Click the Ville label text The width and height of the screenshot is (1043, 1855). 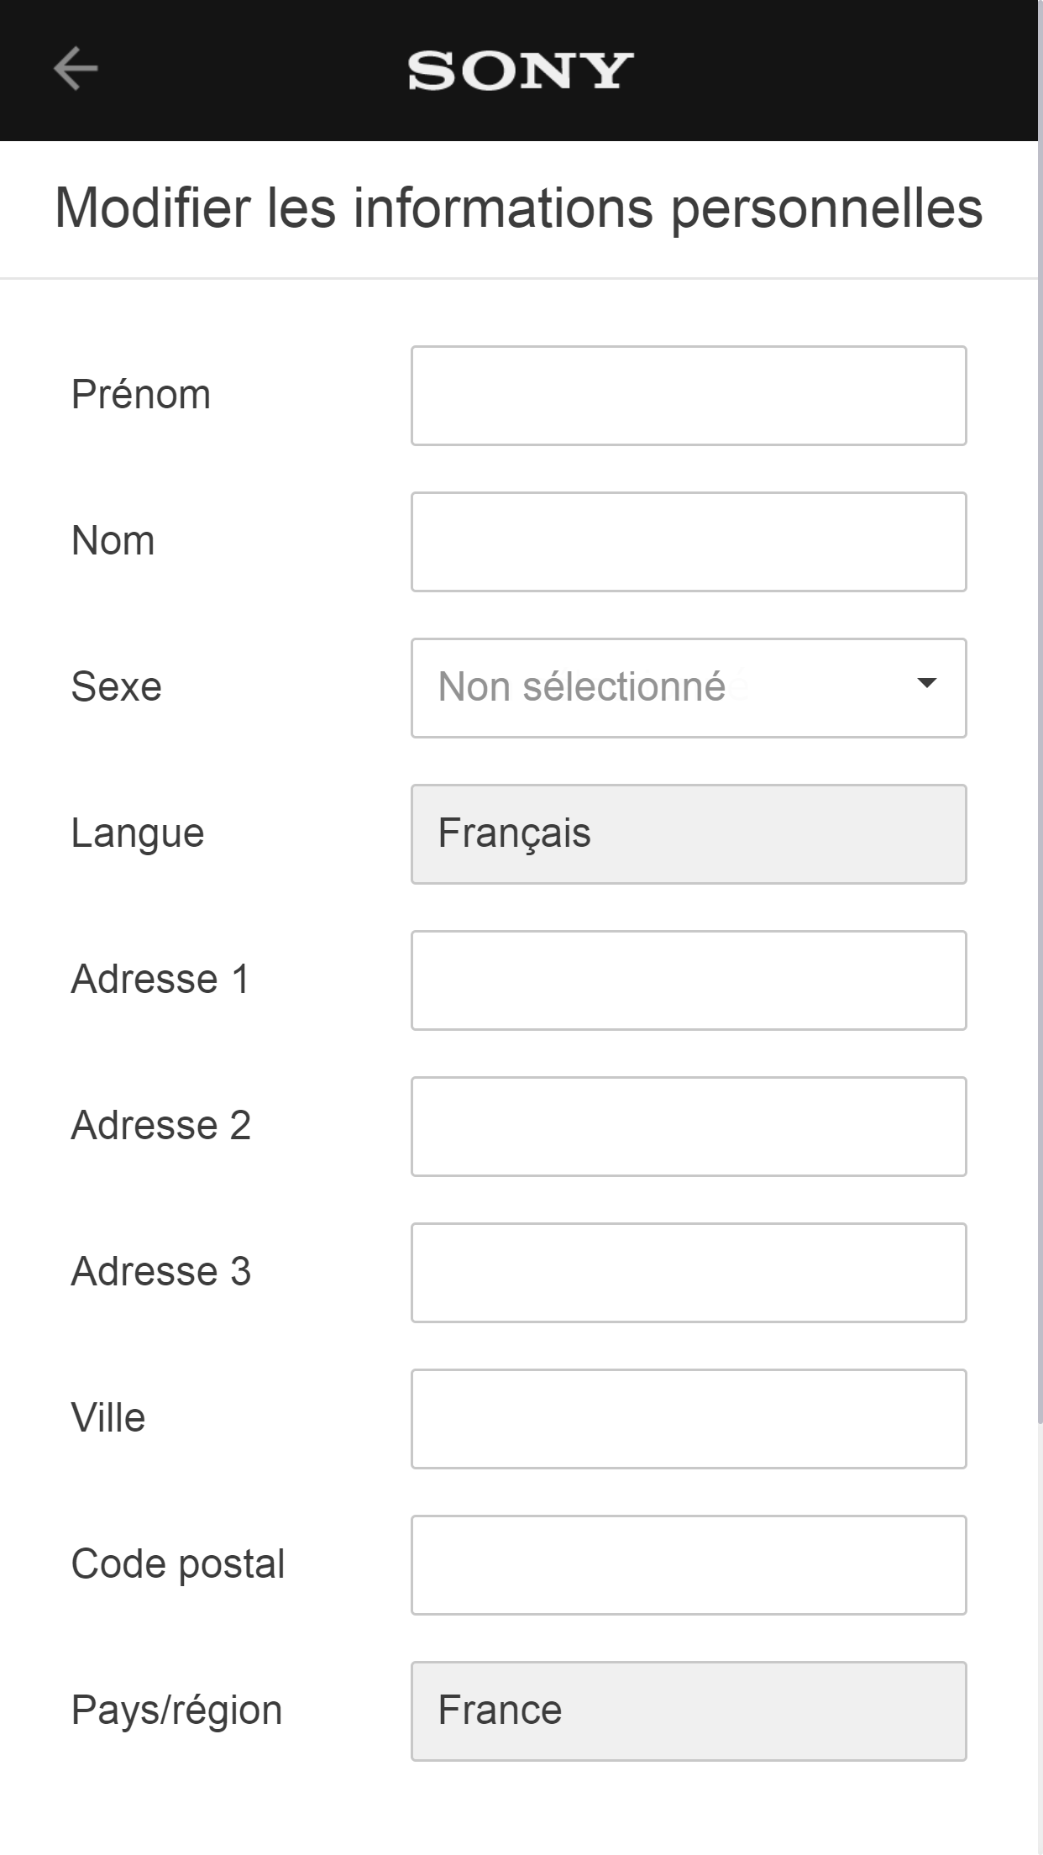point(108,1418)
